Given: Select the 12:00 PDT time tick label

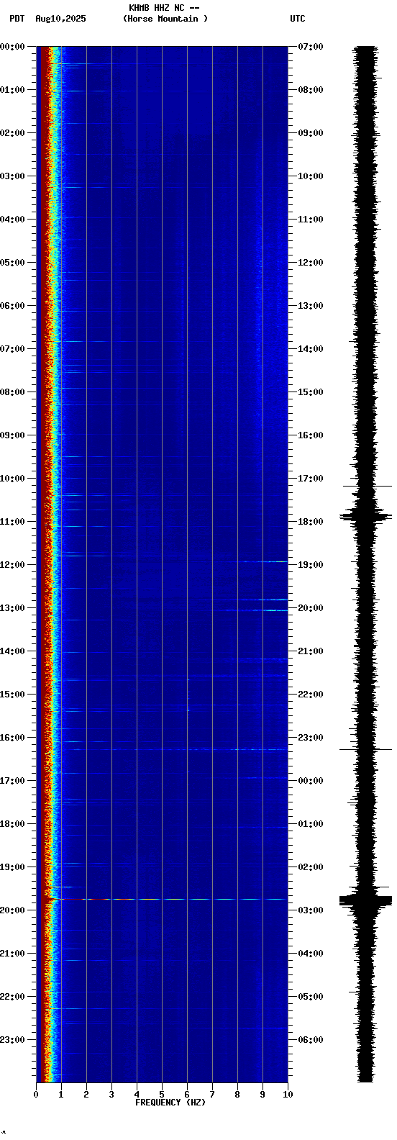Looking at the screenshot, I should (13, 565).
